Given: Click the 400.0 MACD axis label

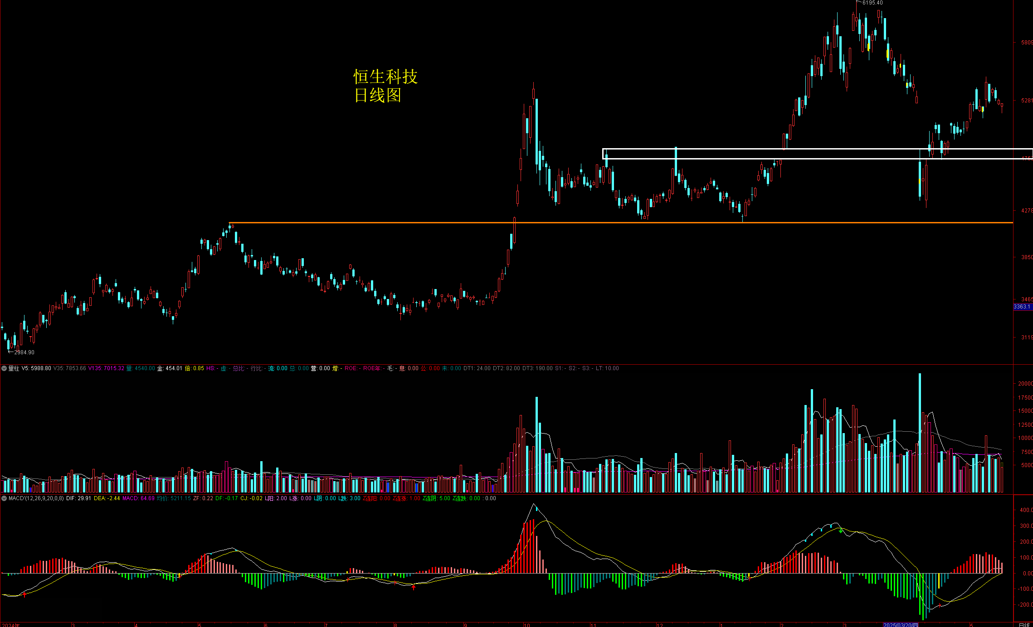Looking at the screenshot, I should [x=1026, y=510].
